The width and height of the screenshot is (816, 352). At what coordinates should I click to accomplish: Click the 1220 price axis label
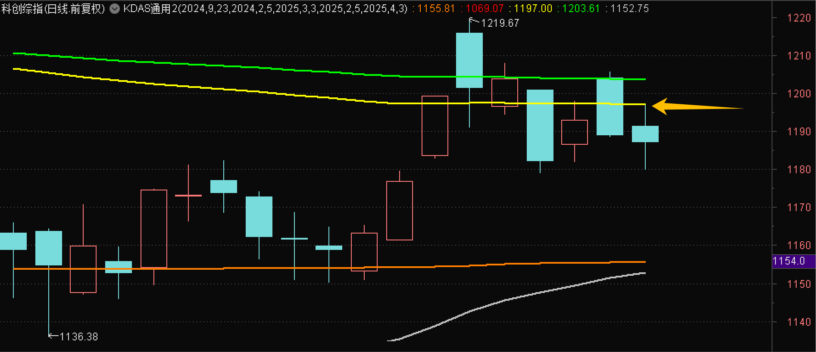click(799, 18)
